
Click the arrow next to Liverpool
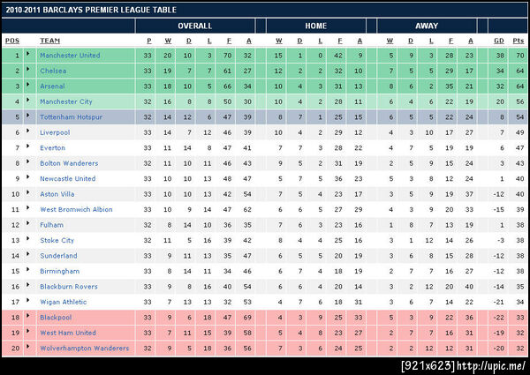(x=28, y=132)
